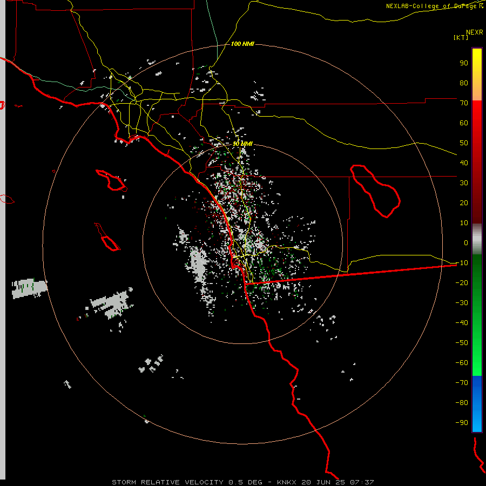The image size is (486, 486).
Task: Click the -30 value on velocity scale
Action: click(x=462, y=303)
